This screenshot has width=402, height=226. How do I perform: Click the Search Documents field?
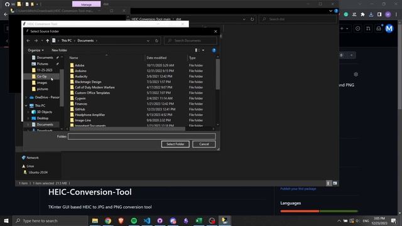(x=190, y=40)
